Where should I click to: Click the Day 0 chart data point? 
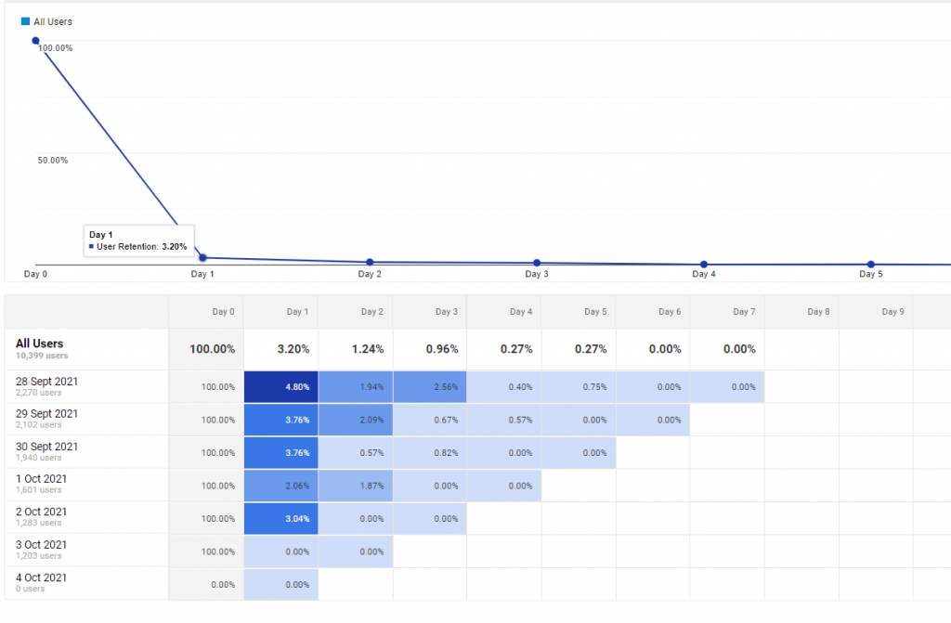pyautogui.click(x=36, y=41)
